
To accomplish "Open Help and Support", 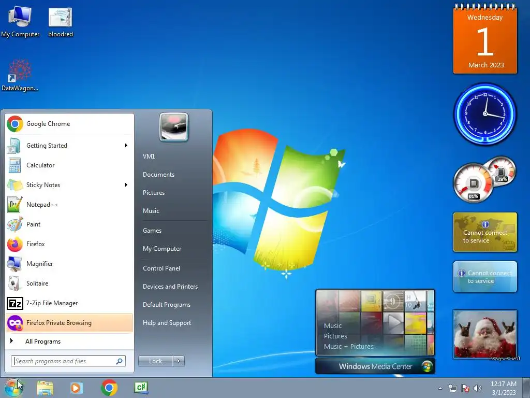I will tap(167, 323).
